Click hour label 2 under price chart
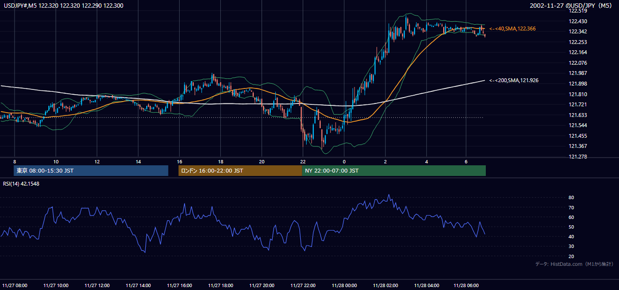619x290 pixels. pyautogui.click(x=386, y=161)
